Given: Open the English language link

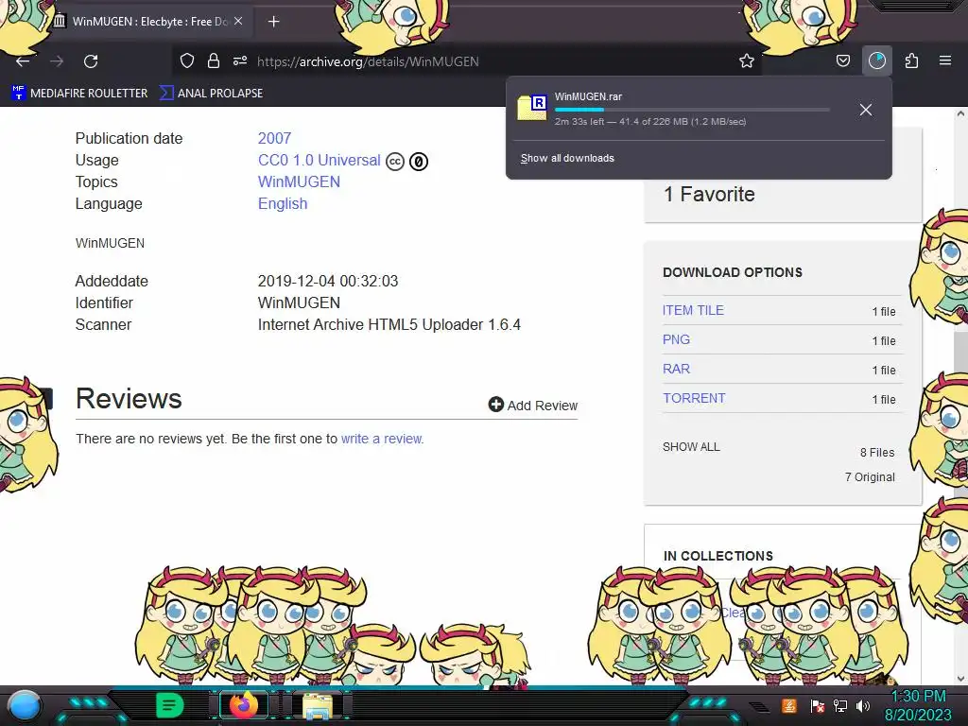Looking at the screenshot, I should point(283,204).
